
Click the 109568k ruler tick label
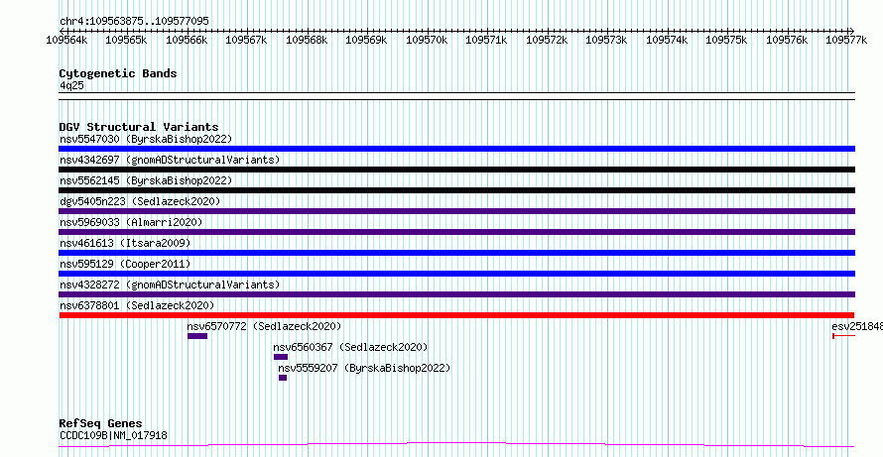point(307,40)
